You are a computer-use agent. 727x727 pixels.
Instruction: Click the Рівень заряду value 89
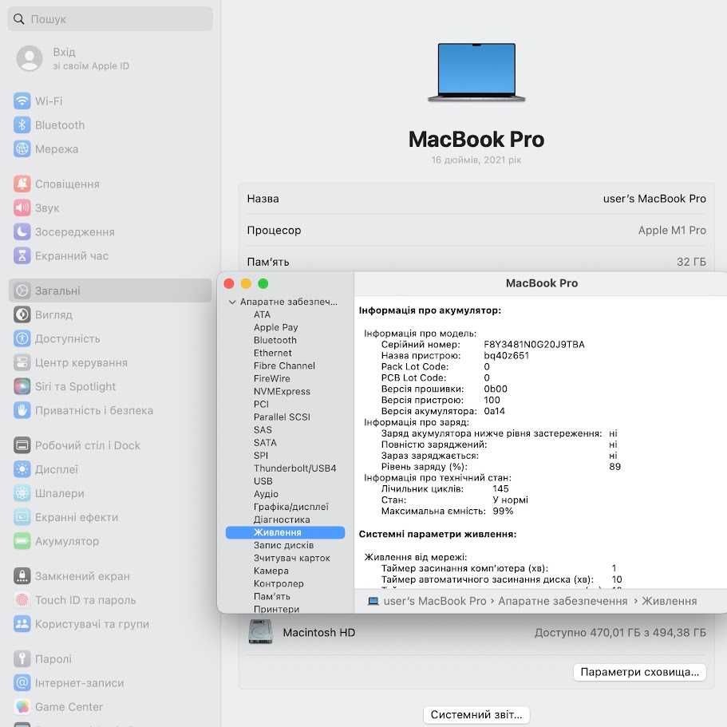pos(614,466)
